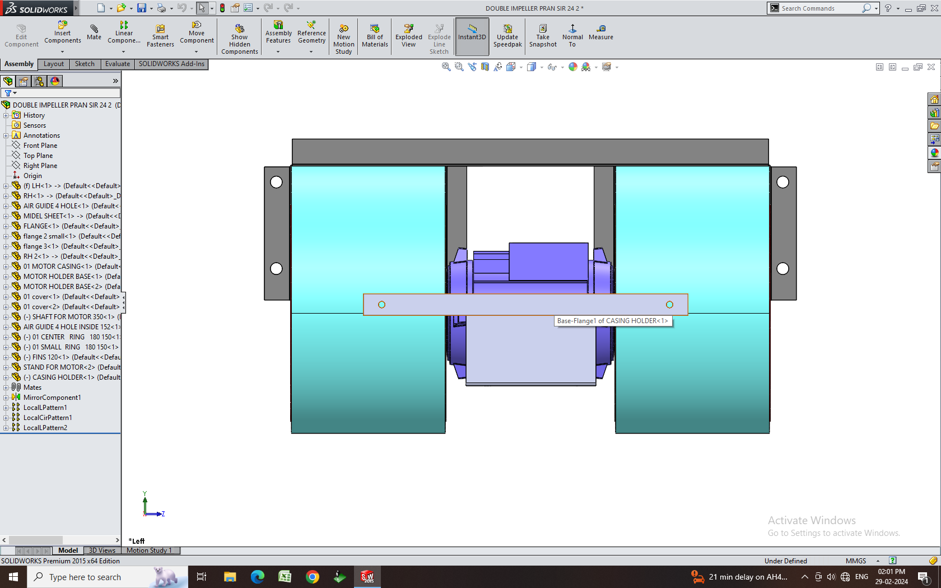
Task: Switch to the Evaluate tab
Action: [x=117, y=64]
